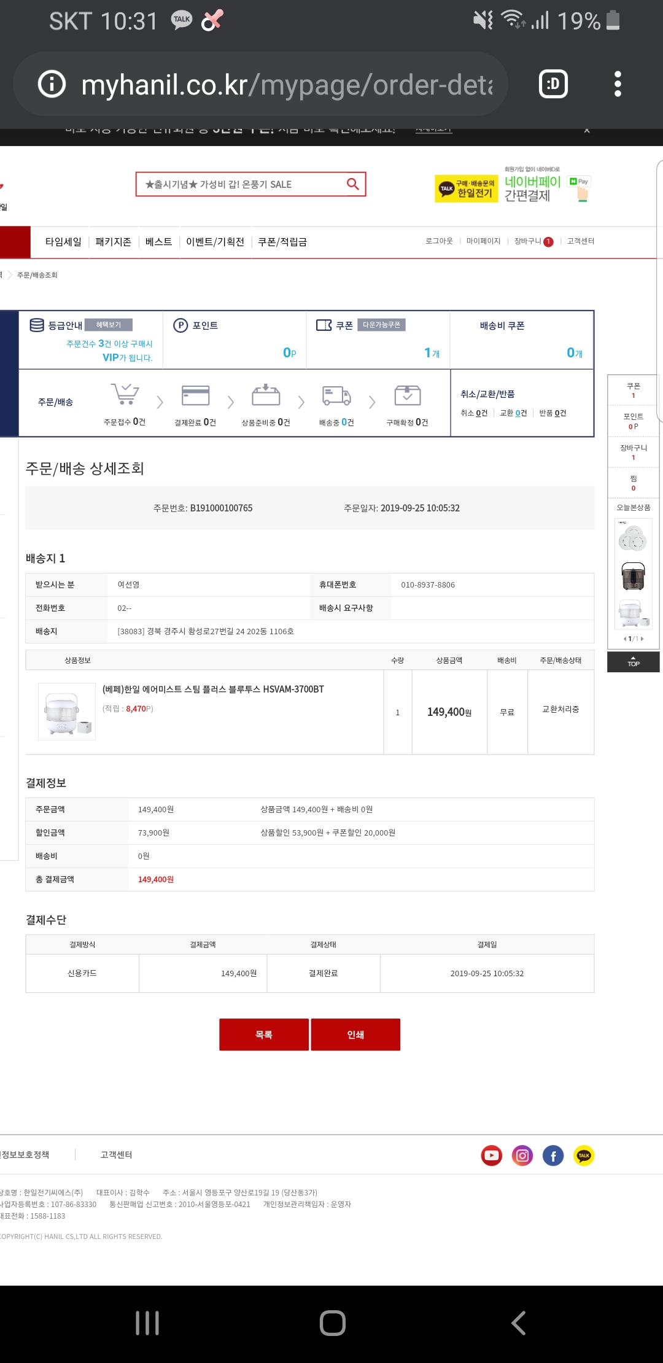Tap the Android recent apps button

pos(147,1323)
